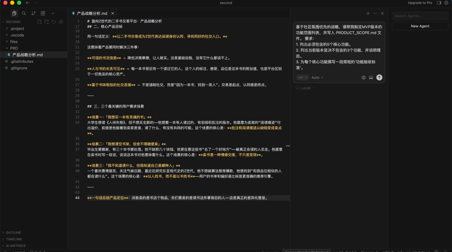452x252 pixels.
Task: Expand the OUTLINE section
Action: (x=13, y=233)
